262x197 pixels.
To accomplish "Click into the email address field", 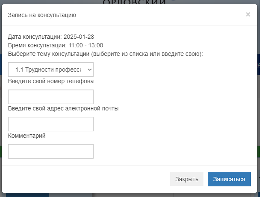I will [51, 124].
